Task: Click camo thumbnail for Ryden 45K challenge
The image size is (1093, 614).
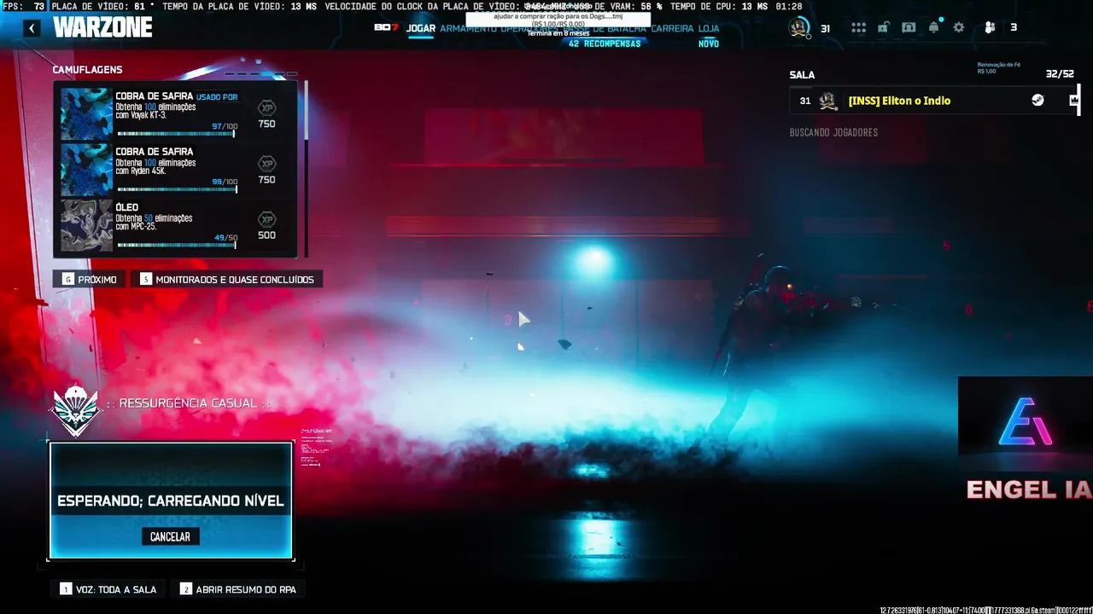Action: point(86,170)
